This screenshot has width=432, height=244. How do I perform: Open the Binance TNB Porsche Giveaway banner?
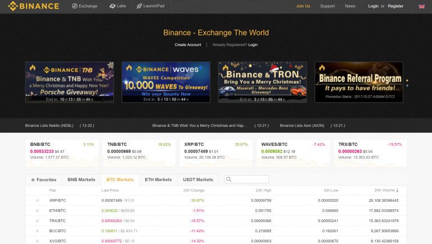tap(69, 82)
